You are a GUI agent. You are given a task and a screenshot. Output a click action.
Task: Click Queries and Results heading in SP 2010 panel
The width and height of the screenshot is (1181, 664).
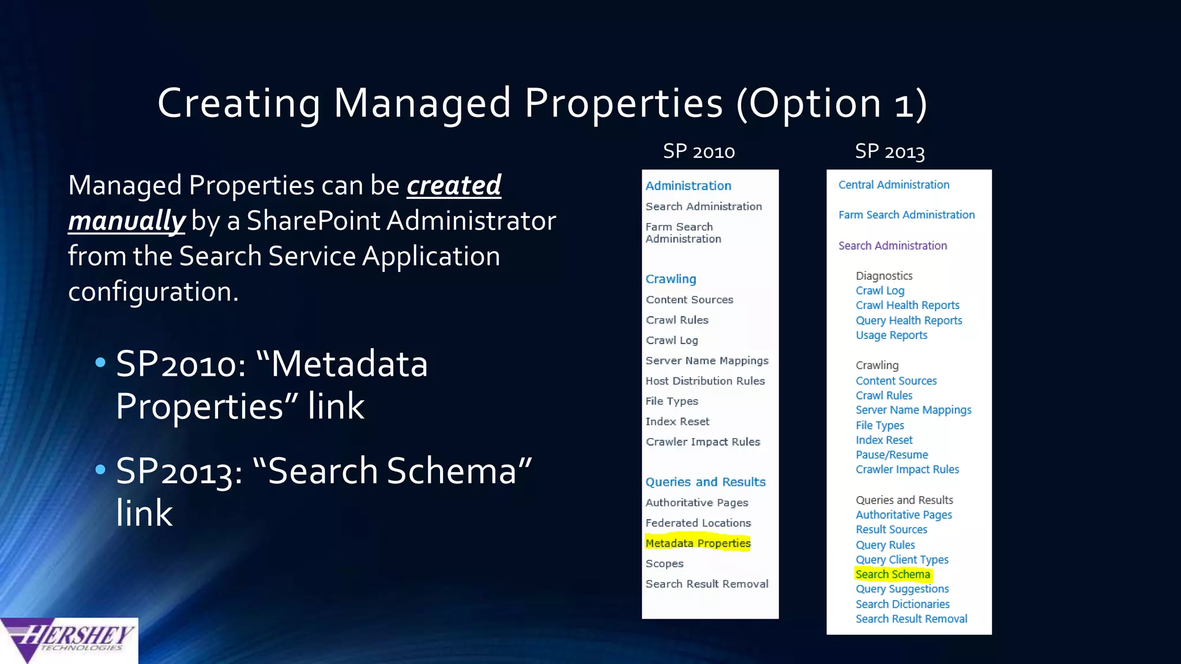point(705,482)
